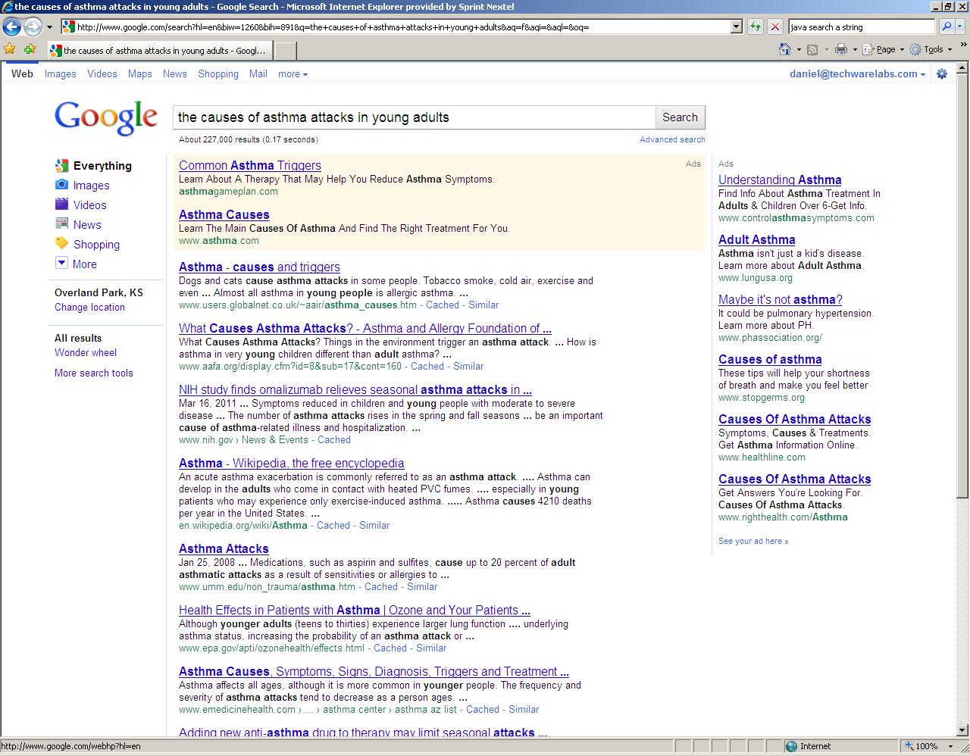This screenshot has height=756, width=970.
Task: Stop loading with the red X button
Action: click(774, 27)
